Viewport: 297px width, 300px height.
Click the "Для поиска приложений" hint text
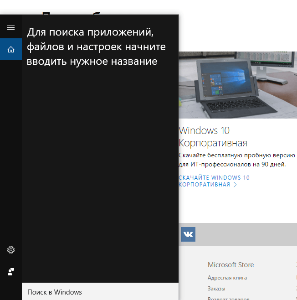[96, 47]
